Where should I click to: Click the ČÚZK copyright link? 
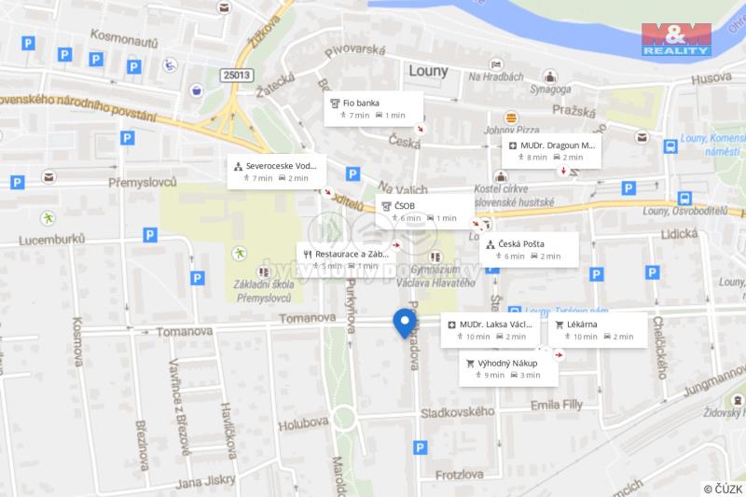point(724,489)
